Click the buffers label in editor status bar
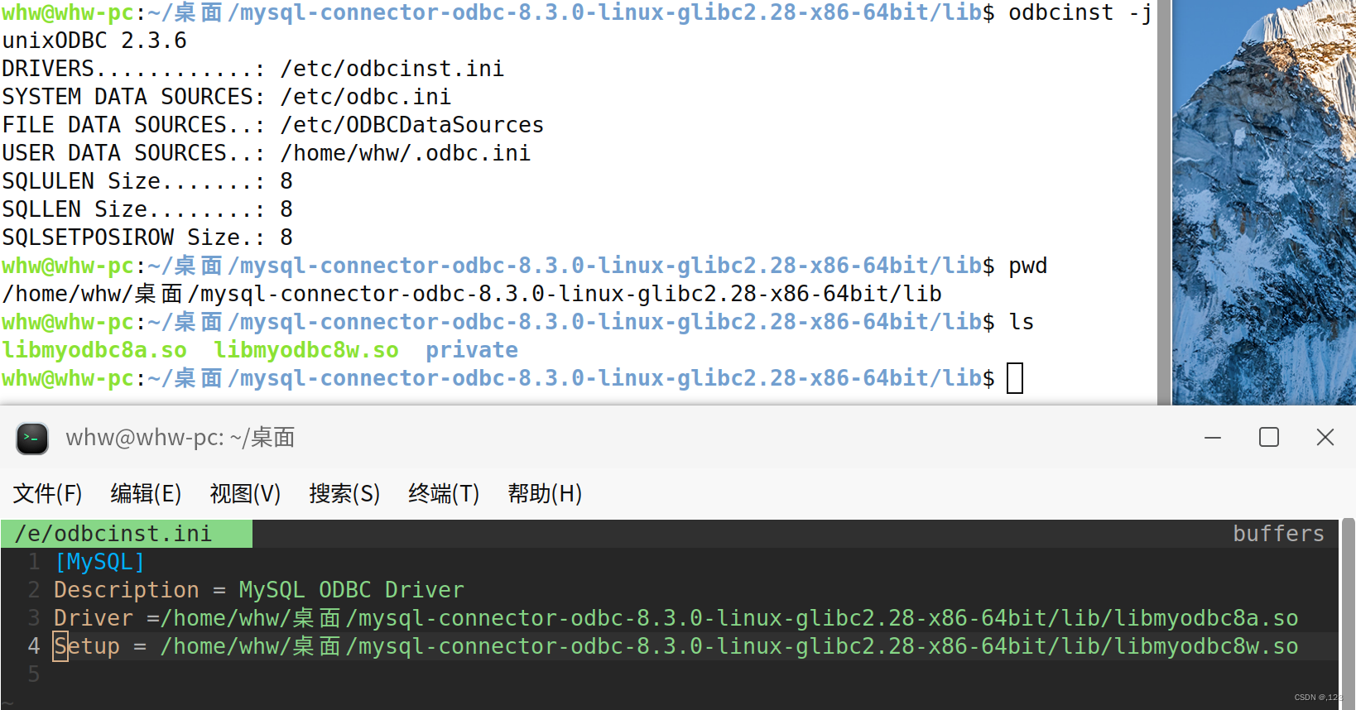This screenshot has width=1356, height=710. [x=1278, y=533]
